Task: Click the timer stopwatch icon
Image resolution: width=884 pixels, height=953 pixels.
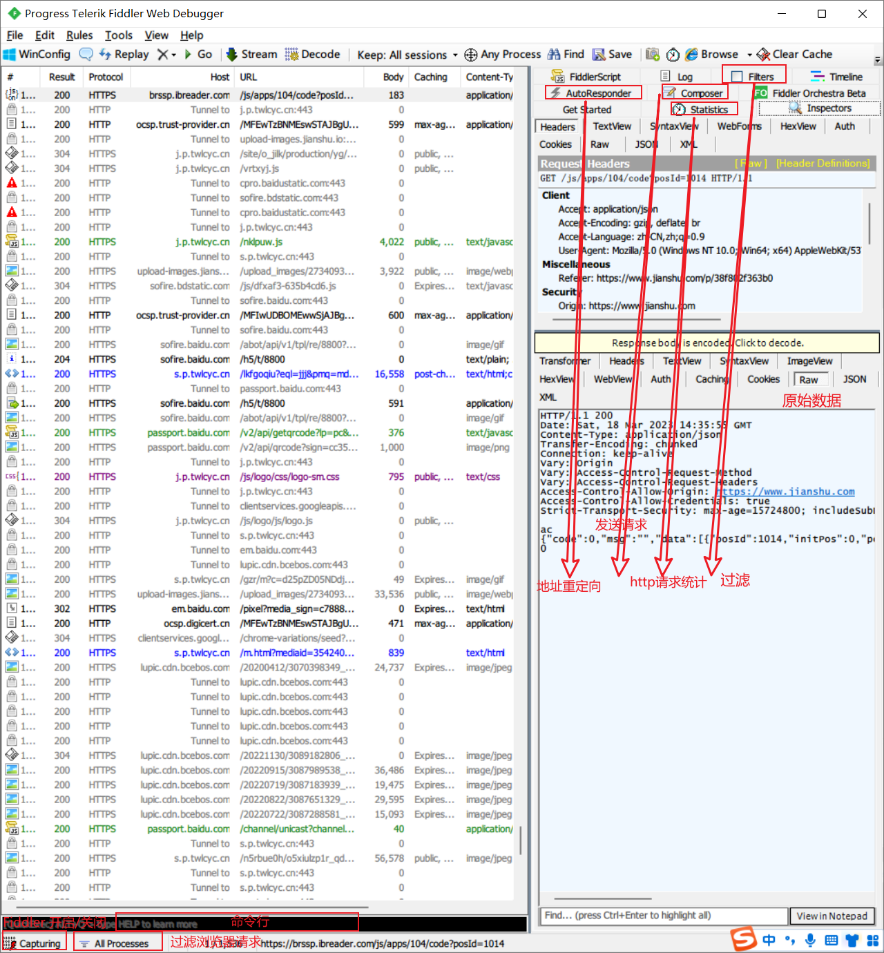Action: pyautogui.click(x=673, y=55)
